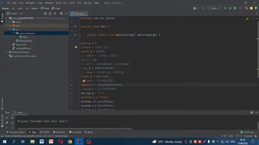Click the warnings indicator in editor corner
Screen dimensions: 259x145
point(248,19)
